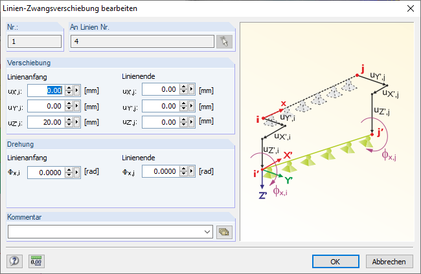421x274 pixels.
Task: Open the flyout arrow beside uX',i field
Action: coord(77,90)
